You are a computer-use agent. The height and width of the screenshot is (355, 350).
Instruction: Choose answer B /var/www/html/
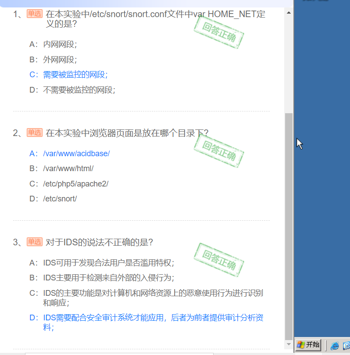61,169
